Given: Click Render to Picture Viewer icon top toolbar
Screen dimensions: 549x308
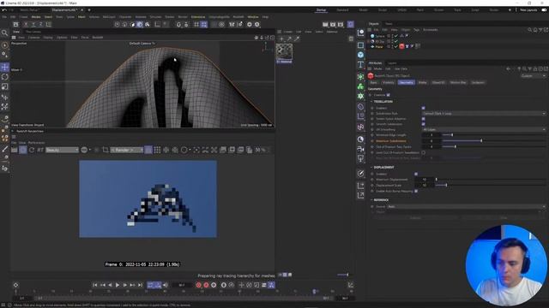Looking at the screenshot, I should pos(333,25).
